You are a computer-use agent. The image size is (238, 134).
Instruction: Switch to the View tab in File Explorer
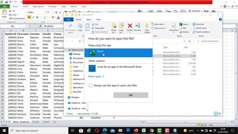(98, 19)
